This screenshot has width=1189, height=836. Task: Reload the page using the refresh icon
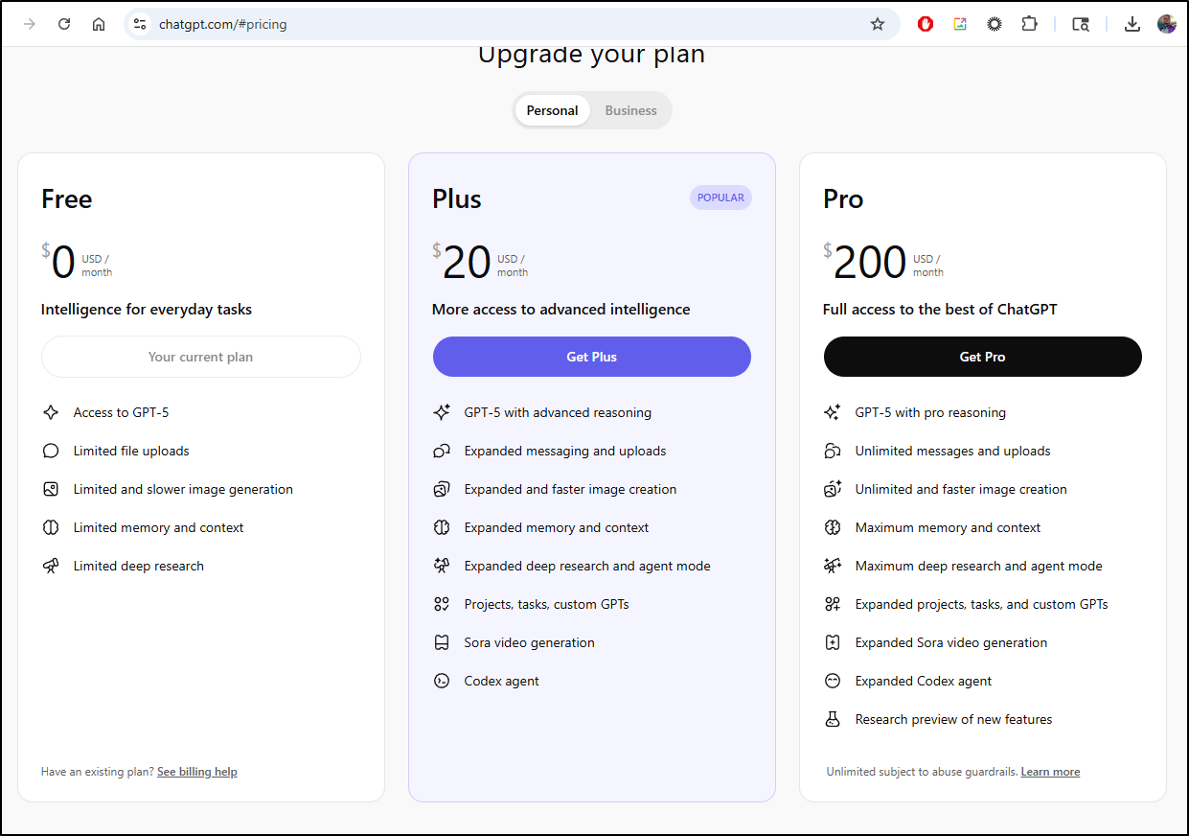click(x=64, y=24)
